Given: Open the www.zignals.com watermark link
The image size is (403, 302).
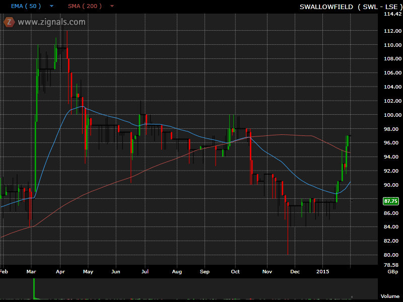Looking at the screenshot, I should coord(51,22).
